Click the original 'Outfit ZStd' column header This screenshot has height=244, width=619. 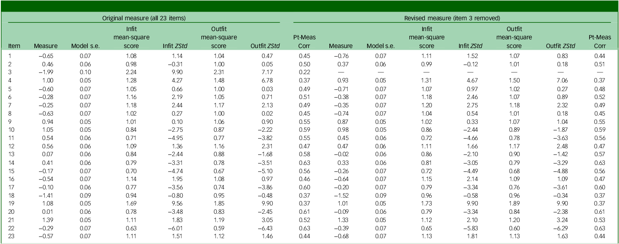pos(265,46)
